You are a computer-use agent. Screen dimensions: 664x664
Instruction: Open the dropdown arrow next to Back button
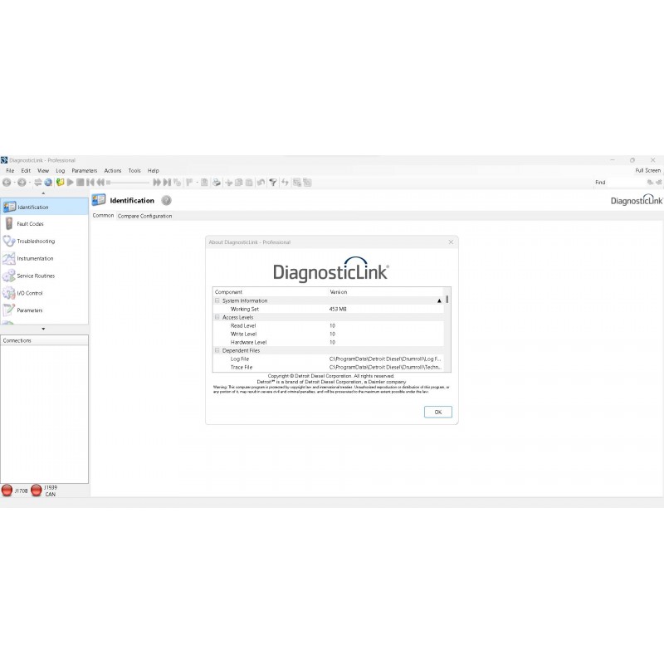pos(14,183)
